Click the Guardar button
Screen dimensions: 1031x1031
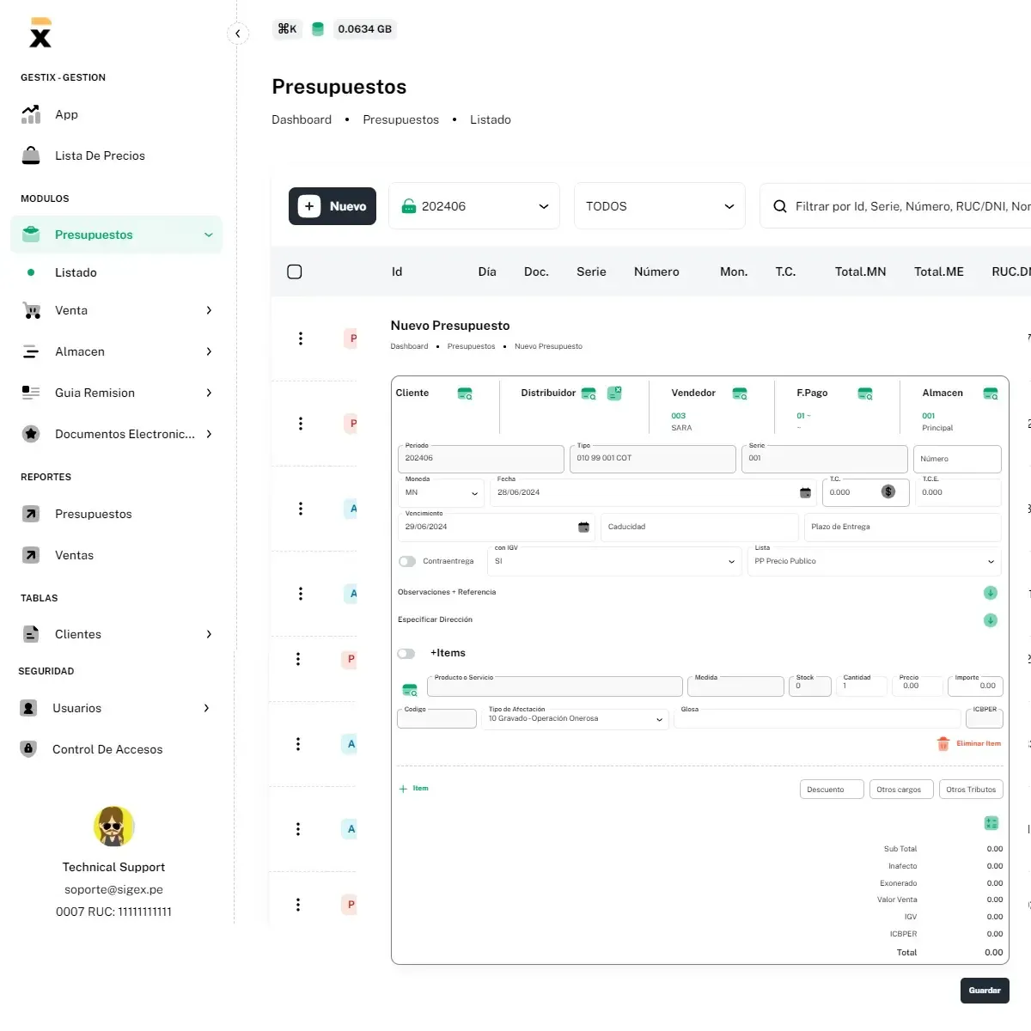985,991
